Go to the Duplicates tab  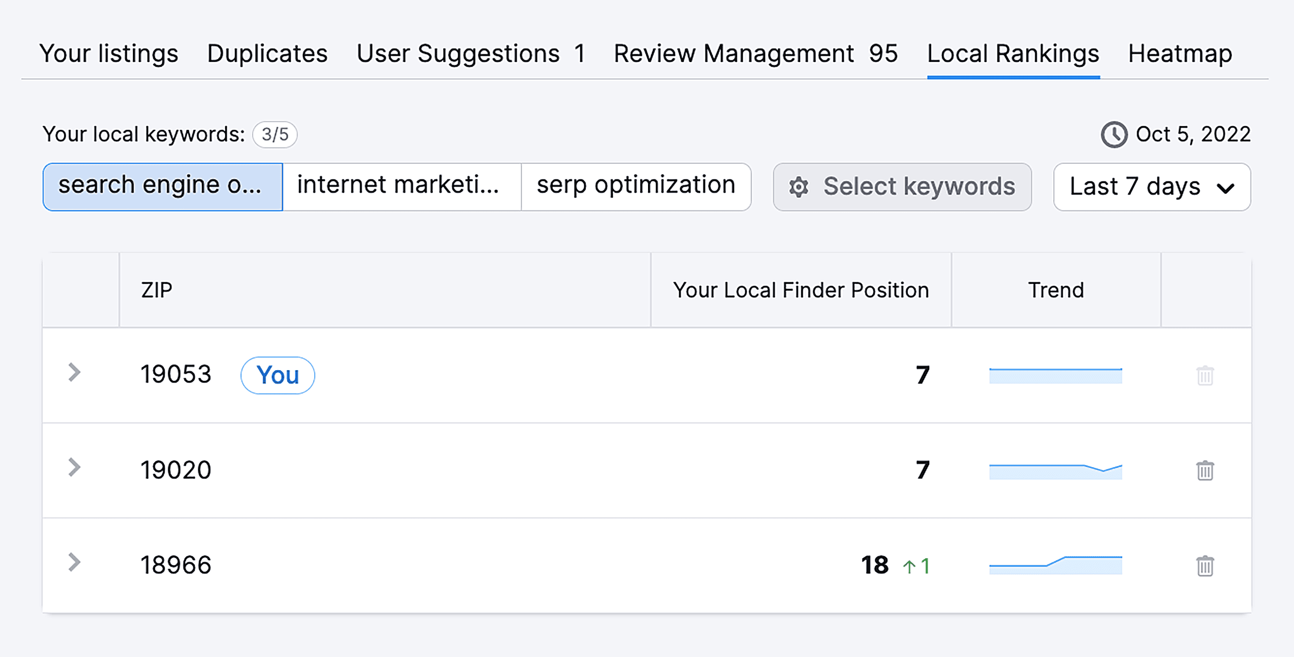(x=266, y=53)
